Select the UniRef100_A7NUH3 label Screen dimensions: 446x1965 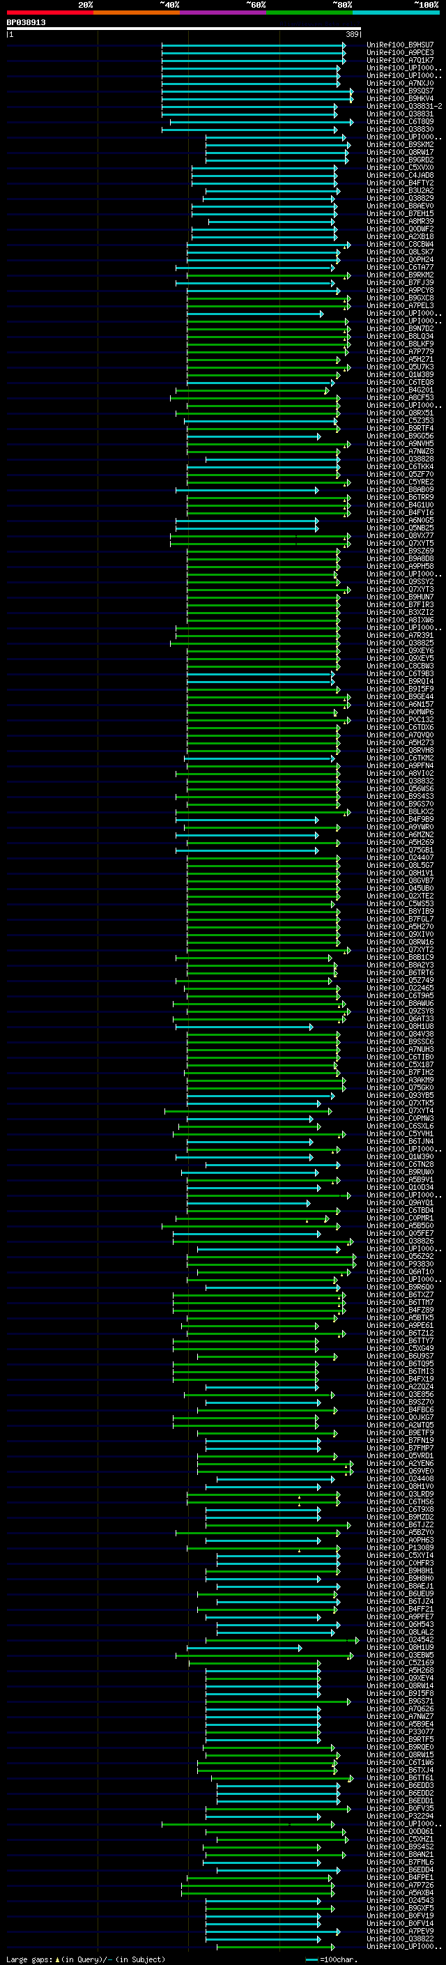click(x=399, y=1049)
